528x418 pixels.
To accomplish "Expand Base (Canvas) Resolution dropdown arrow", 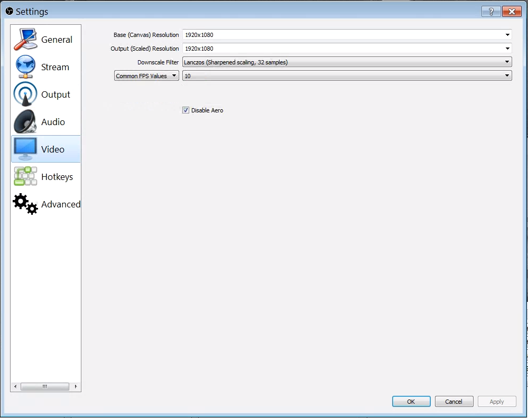I will (507, 35).
